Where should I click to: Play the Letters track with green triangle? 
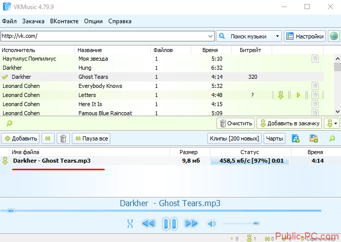[299, 95]
